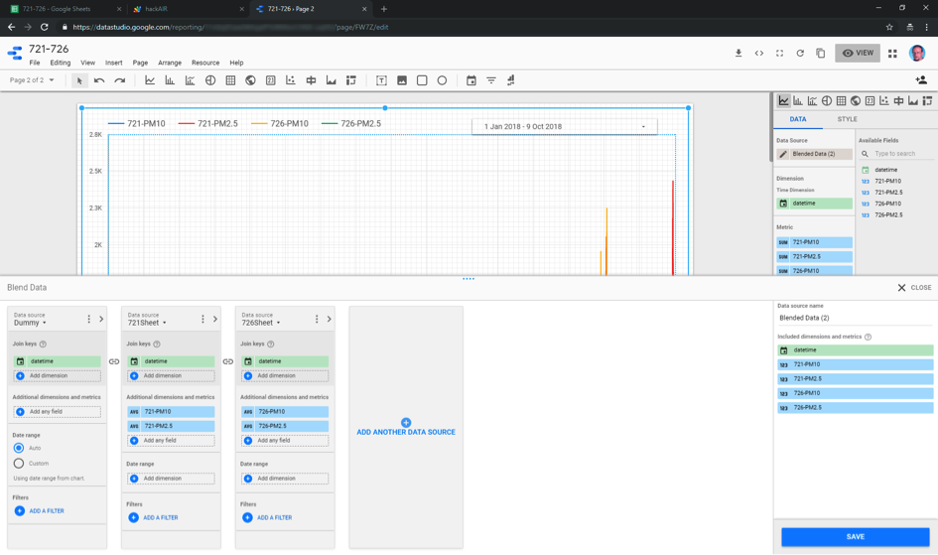Viewport: 938px width, 555px height.
Task: Click the VIEW button
Action: coord(858,54)
